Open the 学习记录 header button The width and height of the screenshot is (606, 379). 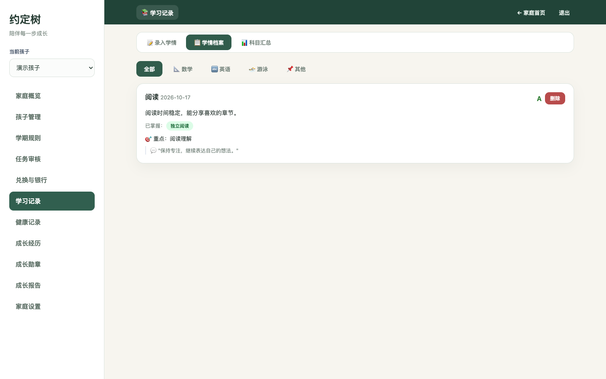pyautogui.click(x=157, y=13)
